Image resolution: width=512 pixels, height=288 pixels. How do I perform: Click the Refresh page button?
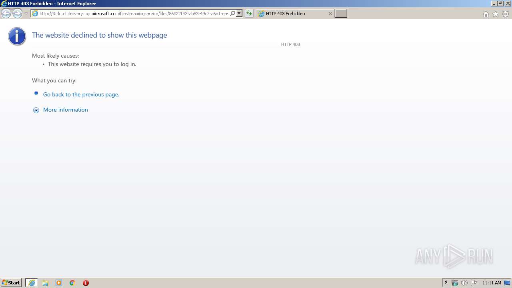pos(249,14)
